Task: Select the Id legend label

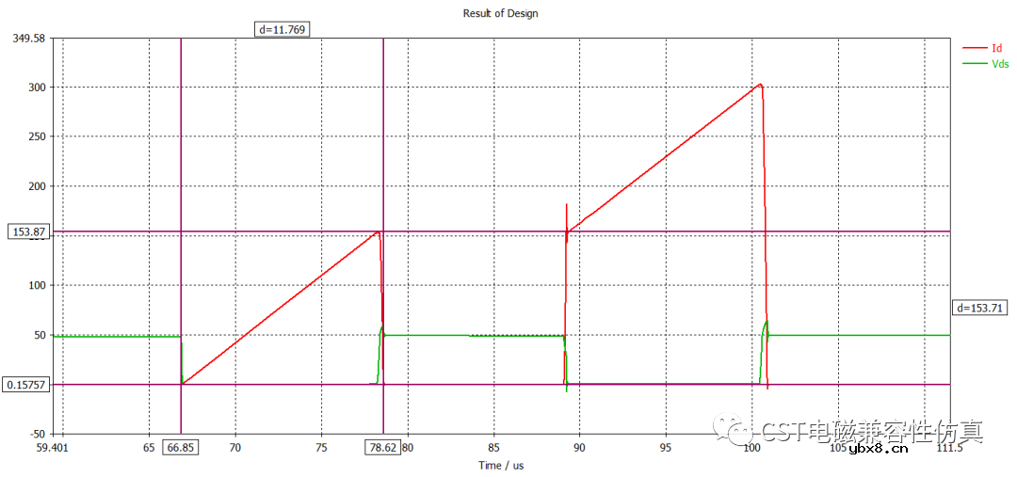Action: 996,48
